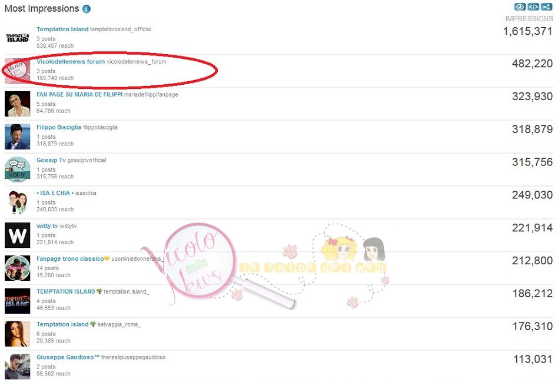Screen dimensions: 558x382
Task: Click the Maria De Filippi fan page avatar
Action: click(18, 104)
